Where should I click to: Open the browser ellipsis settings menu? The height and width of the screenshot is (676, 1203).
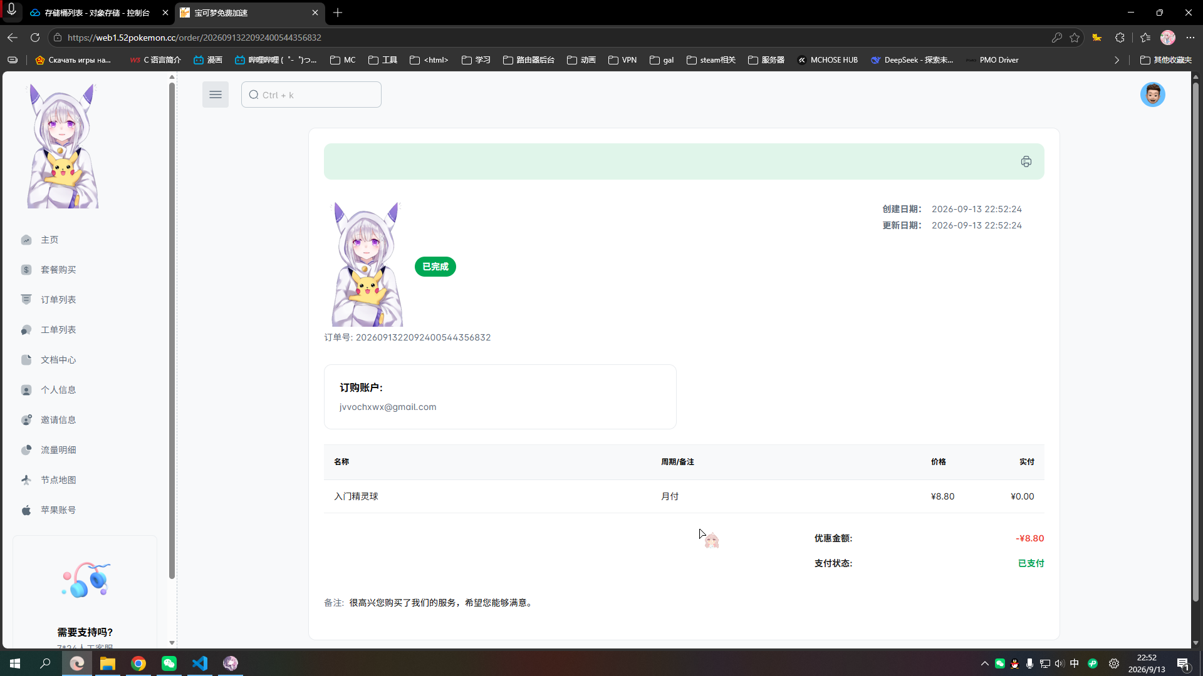[1190, 38]
